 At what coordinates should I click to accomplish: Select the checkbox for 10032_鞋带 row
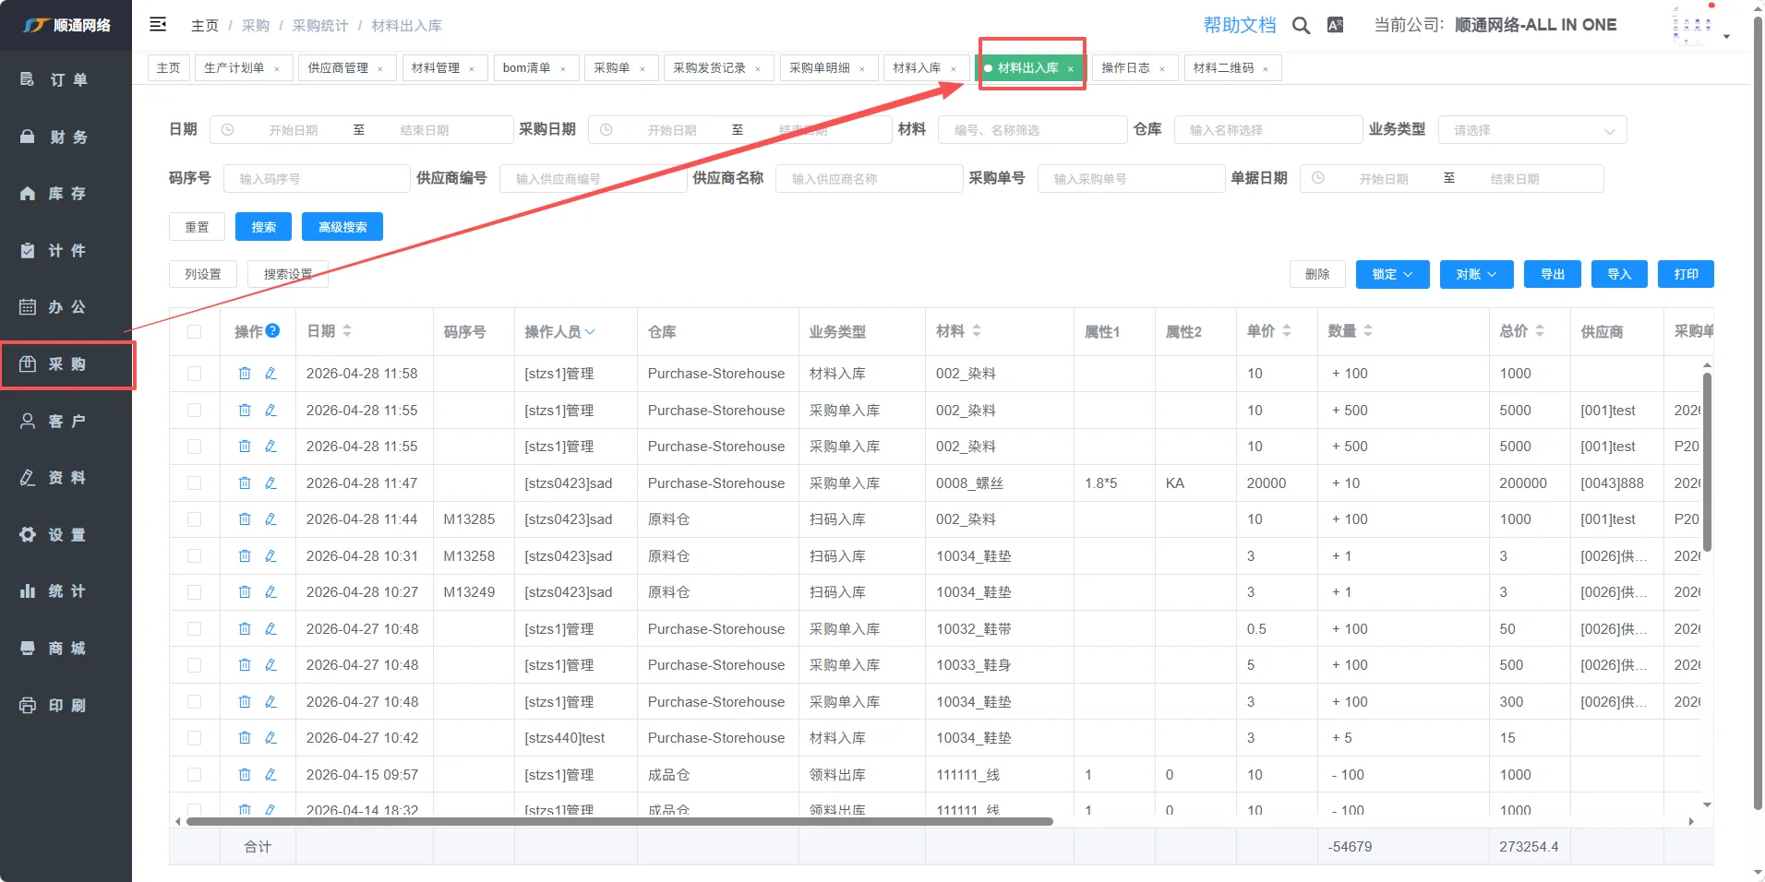[x=194, y=629]
